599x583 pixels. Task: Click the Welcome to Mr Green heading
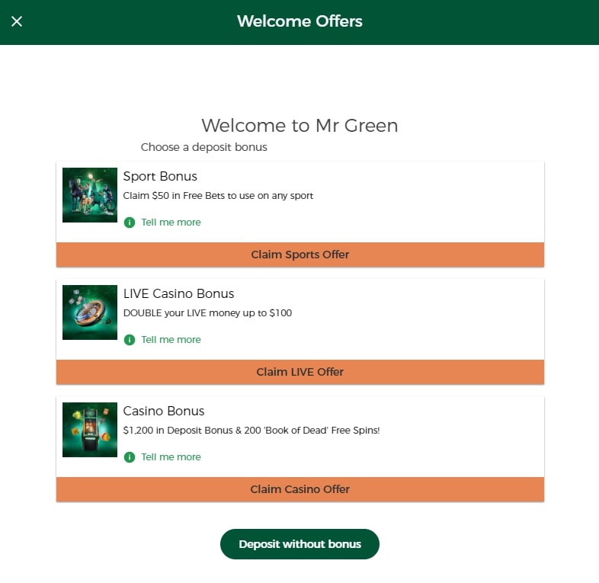300,126
